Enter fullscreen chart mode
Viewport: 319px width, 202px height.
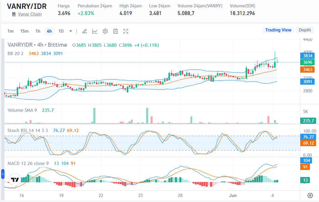[x=126, y=31]
